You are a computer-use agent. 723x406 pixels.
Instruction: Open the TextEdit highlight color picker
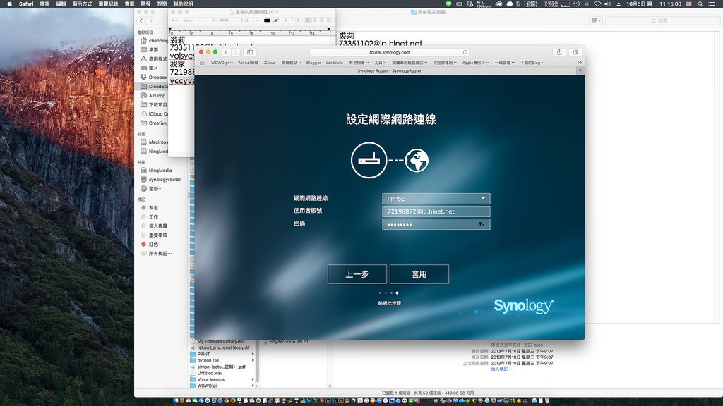pos(276,20)
